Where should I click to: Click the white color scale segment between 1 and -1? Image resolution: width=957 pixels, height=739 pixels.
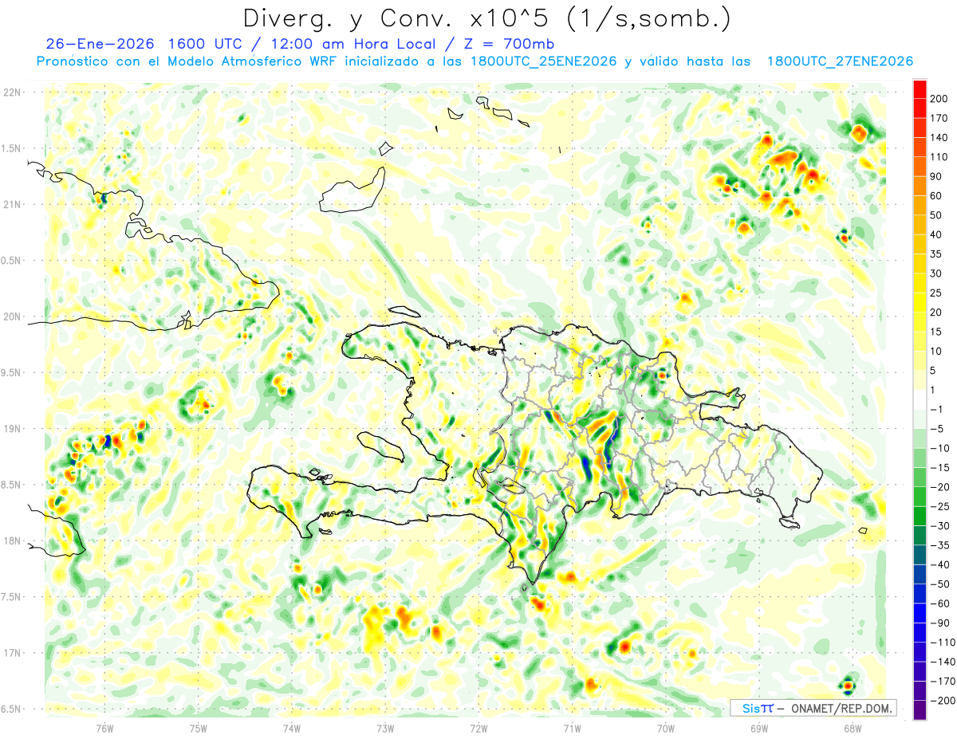[x=920, y=399]
